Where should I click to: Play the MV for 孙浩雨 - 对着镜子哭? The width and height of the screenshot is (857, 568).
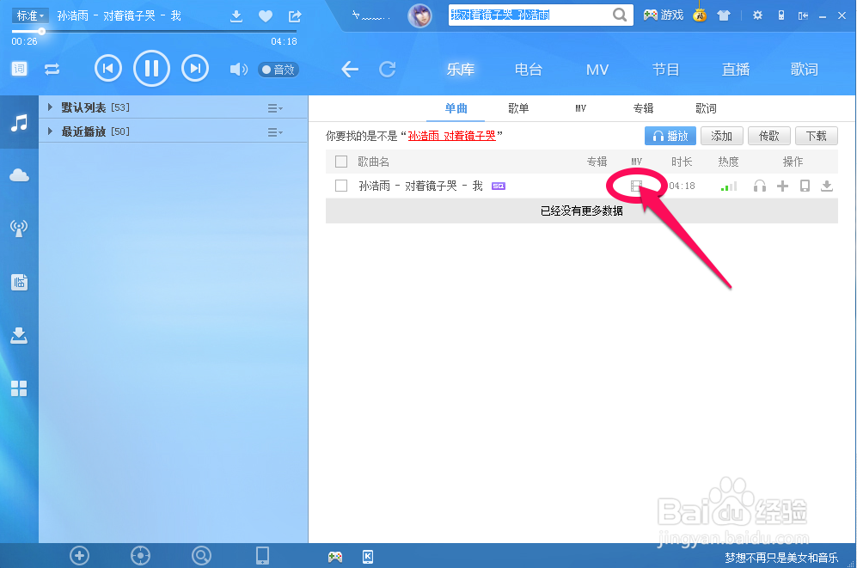[x=636, y=185]
